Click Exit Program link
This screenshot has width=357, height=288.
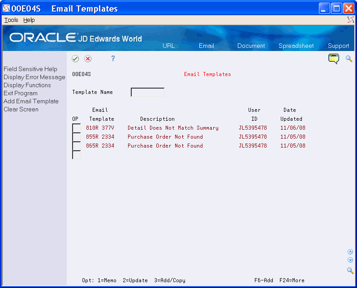(21, 93)
